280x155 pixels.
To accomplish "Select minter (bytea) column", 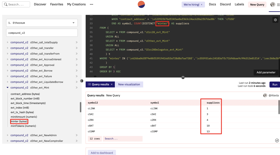I will (x=19, y=121).
